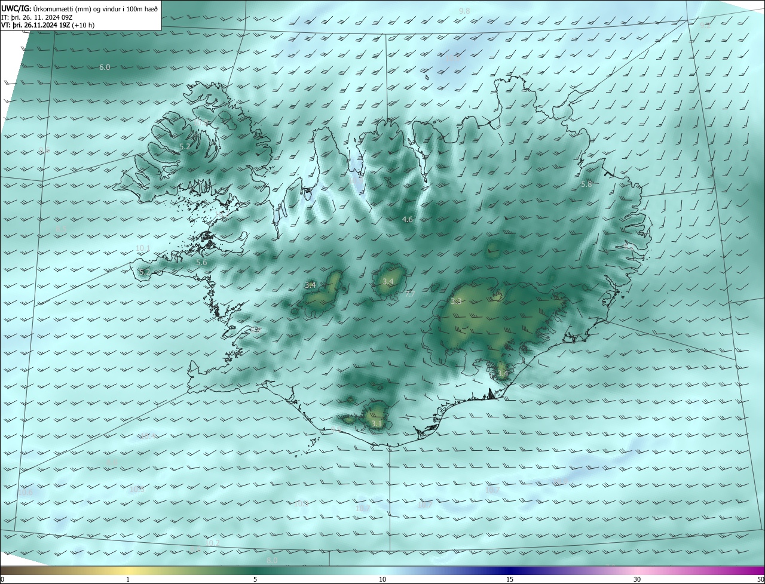
Task: Click the 10.1 value off the west coast
Action: pos(143,248)
